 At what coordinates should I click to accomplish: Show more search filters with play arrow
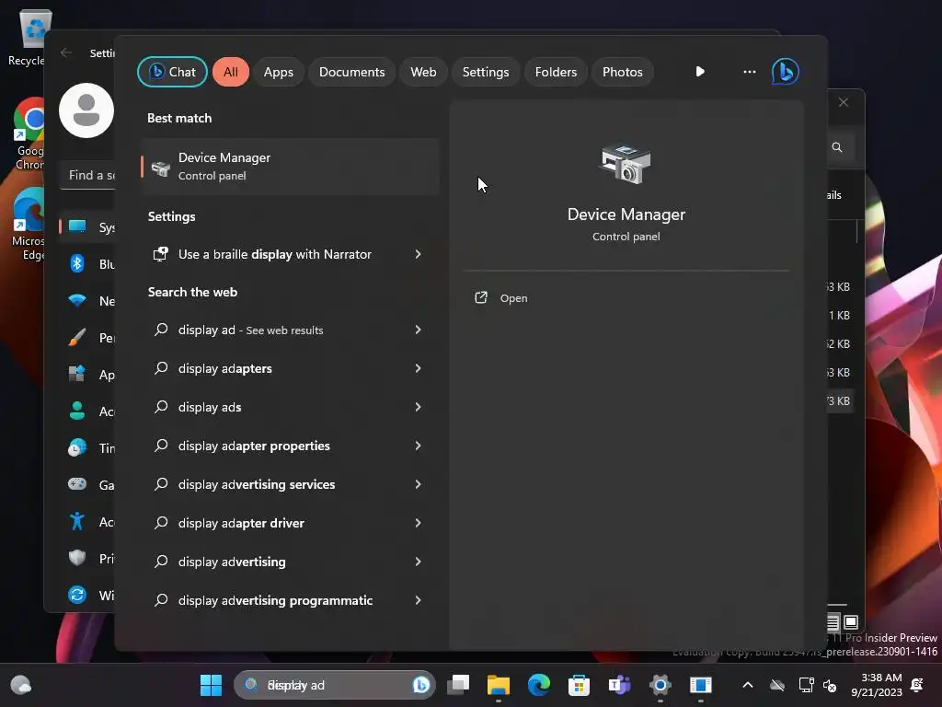[700, 72]
